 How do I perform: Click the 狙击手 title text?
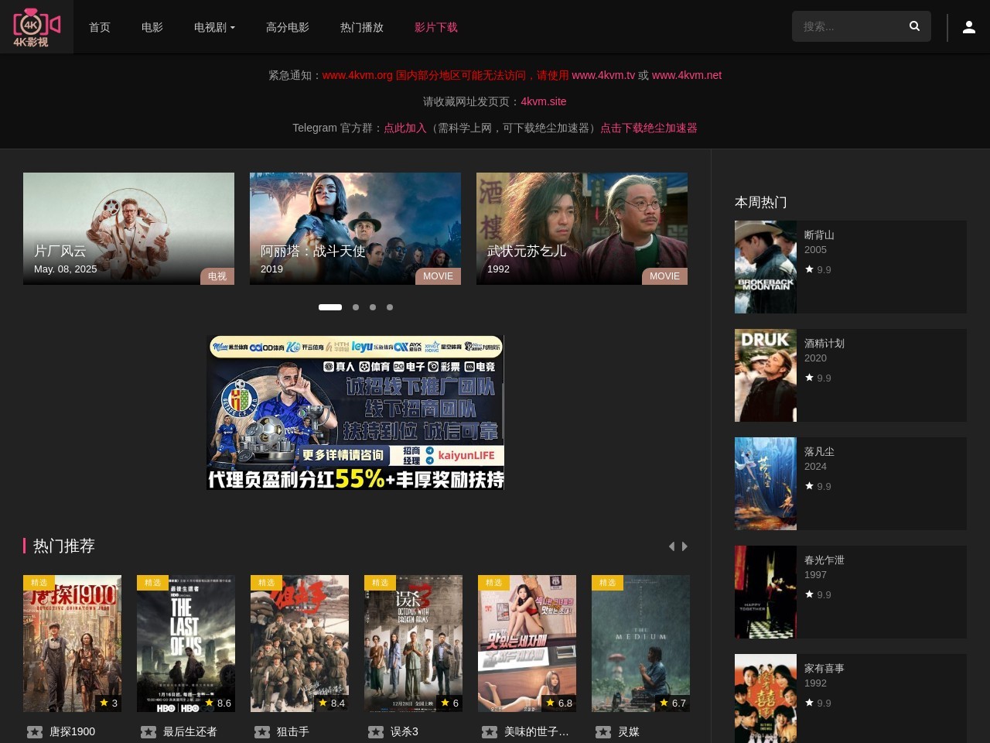[293, 731]
